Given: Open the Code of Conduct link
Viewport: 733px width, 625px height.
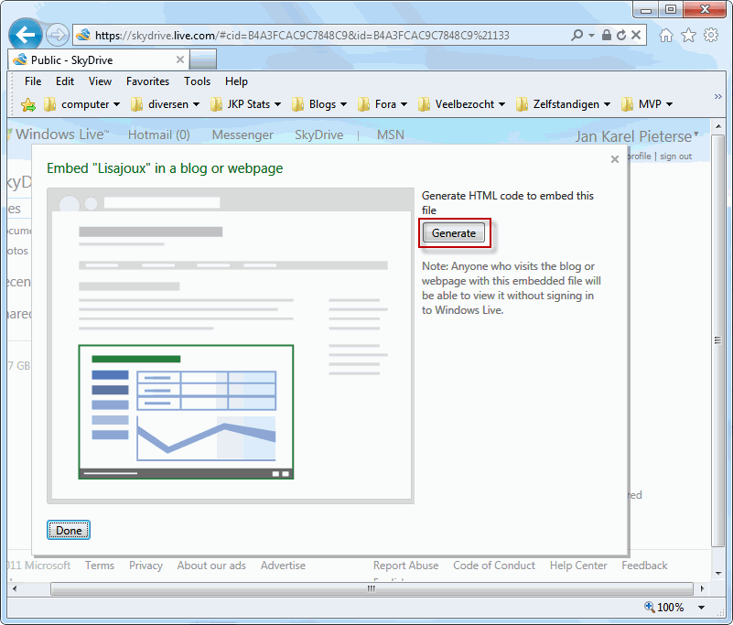Looking at the screenshot, I should point(493,566).
